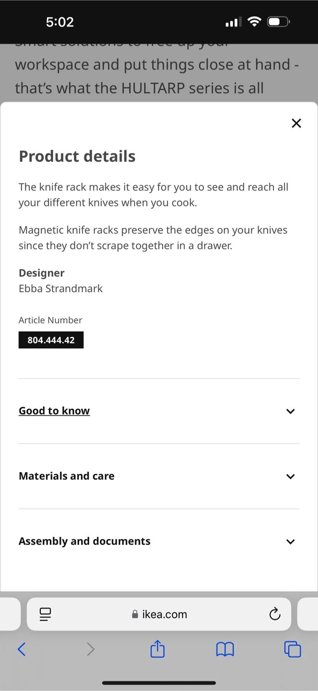The width and height of the screenshot is (318, 691).
Task: Go forward in Safari history
Action: click(x=91, y=649)
